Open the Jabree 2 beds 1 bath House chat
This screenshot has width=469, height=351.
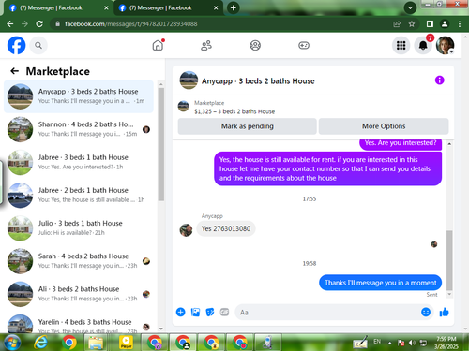pos(79,195)
